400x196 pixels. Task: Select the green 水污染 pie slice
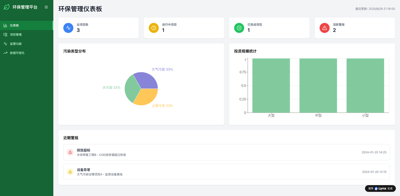coord(131,89)
